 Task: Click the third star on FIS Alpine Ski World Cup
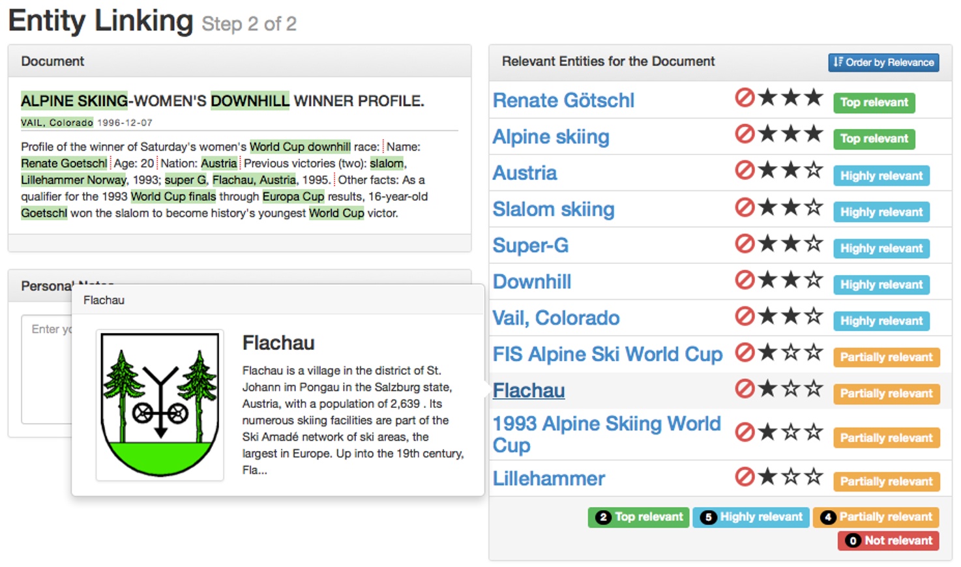(814, 352)
